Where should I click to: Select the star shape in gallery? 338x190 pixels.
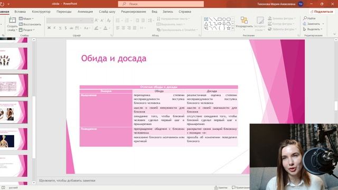[229, 28]
